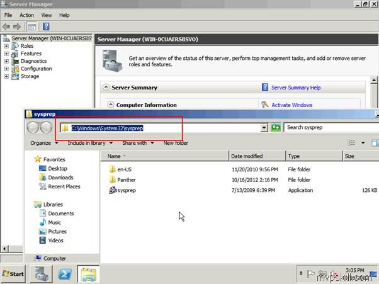Select the Configuration node icon
The height and width of the screenshot is (284, 379).
tap(15, 69)
